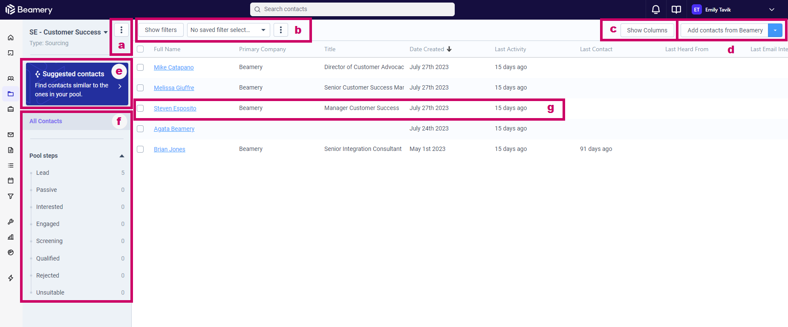Select the Screening pool step
The image size is (788, 327).
tap(49, 241)
